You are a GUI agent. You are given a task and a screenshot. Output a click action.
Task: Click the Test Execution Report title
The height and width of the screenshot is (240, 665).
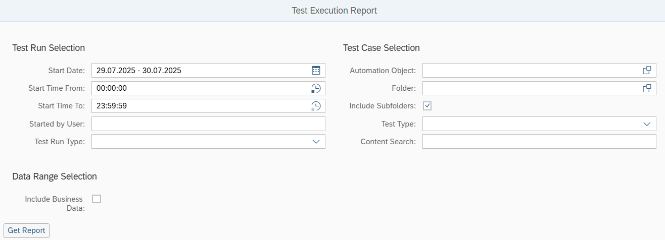tap(334, 11)
